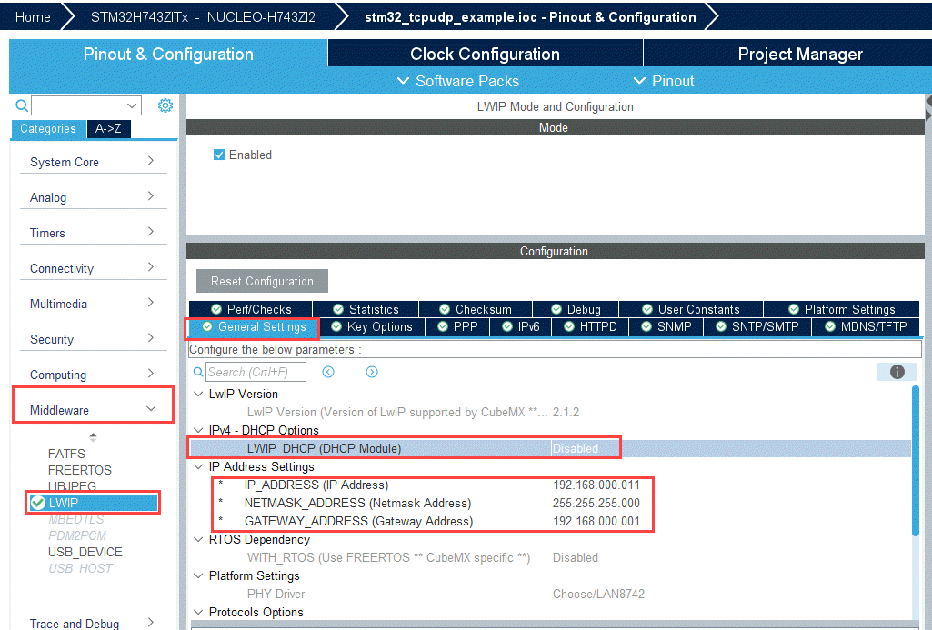Expand the System Core category
The width and height of the screenshot is (932, 630).
pos(93,162)
